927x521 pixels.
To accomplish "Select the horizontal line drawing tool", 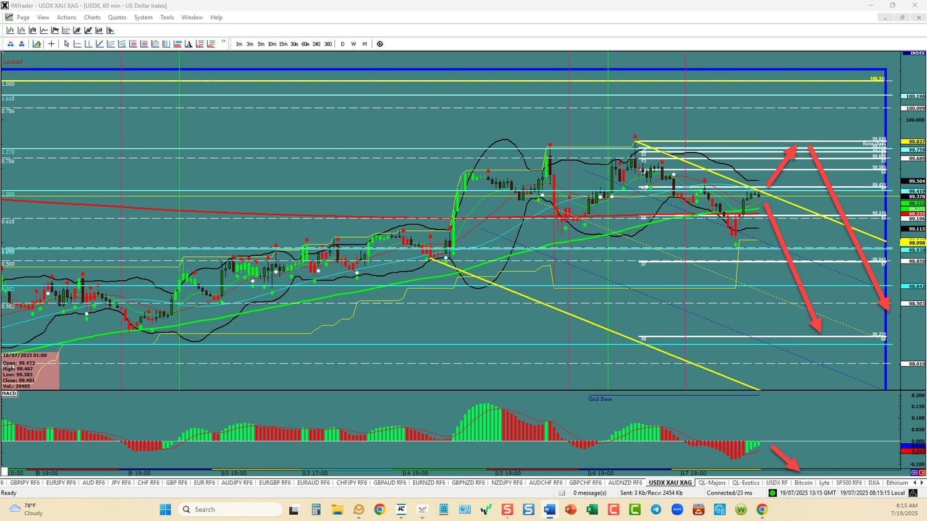I will [77, 44].
